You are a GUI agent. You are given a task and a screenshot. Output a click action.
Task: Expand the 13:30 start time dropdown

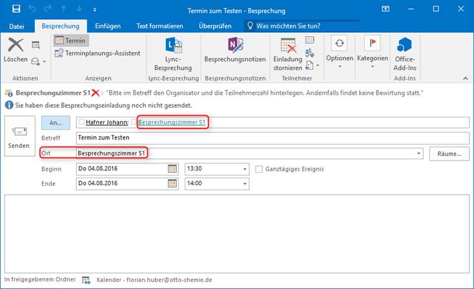tap(245, 169)
